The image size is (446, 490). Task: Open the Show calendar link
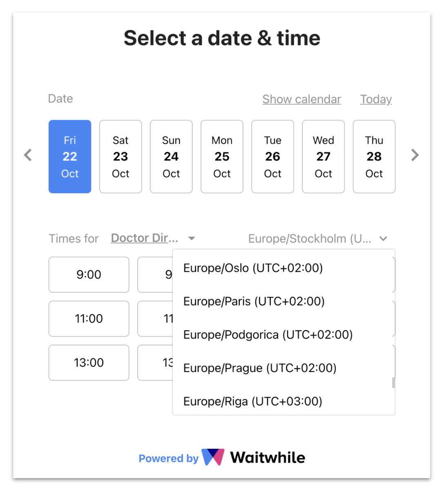[301, 99]
